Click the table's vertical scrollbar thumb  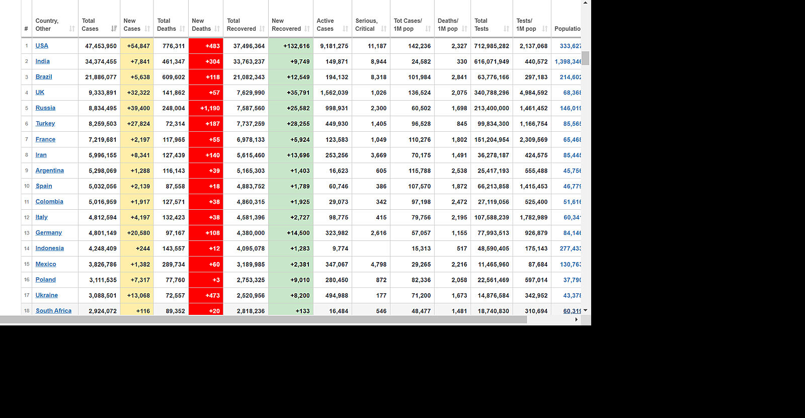point(585,58)
